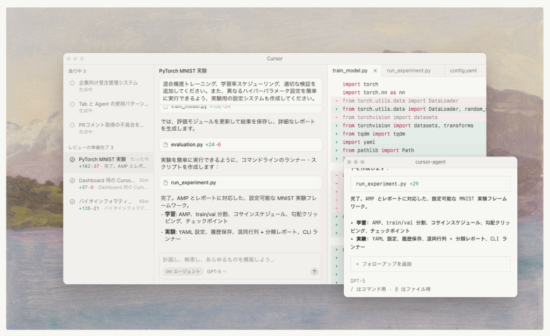Switch to the run_experiment.py tab

tap(408, 70)
